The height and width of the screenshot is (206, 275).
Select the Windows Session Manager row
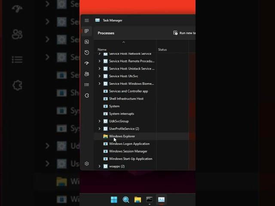[141, 151]
